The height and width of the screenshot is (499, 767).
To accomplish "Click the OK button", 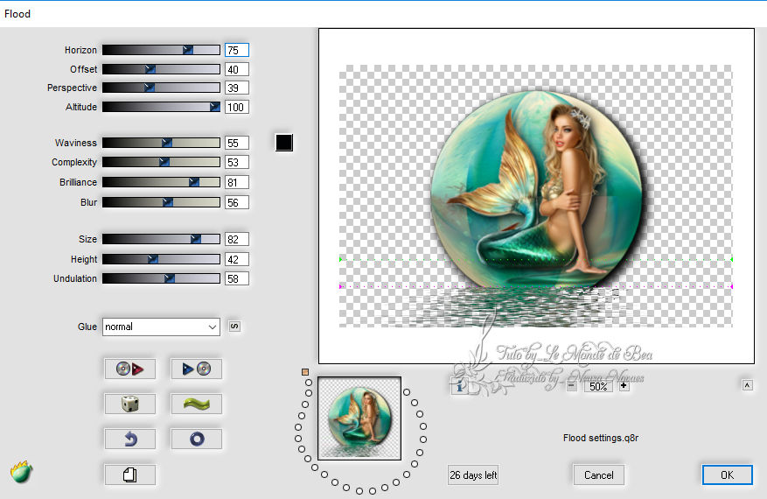I will point(727,474).
